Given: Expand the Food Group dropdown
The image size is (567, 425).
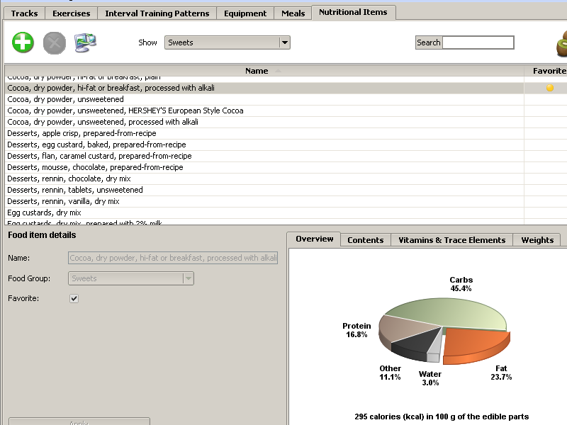Looking at the screenshot, I should [188, 278].
